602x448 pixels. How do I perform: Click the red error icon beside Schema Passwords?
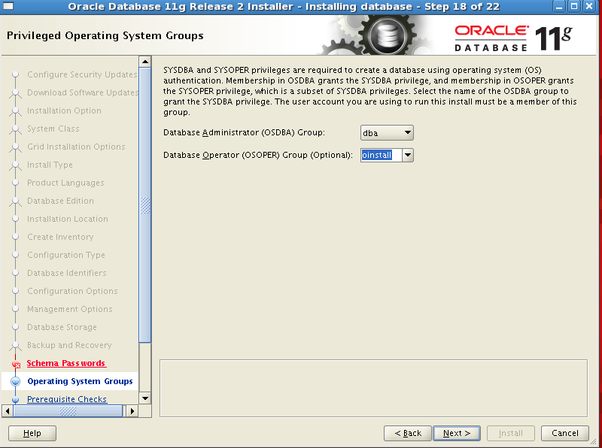coord(16,364)
